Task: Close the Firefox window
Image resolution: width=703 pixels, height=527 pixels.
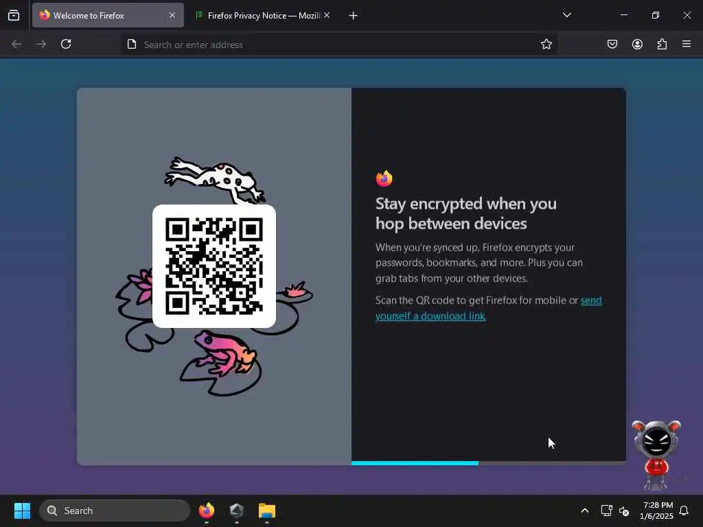Action: click(x=687, y=15)
